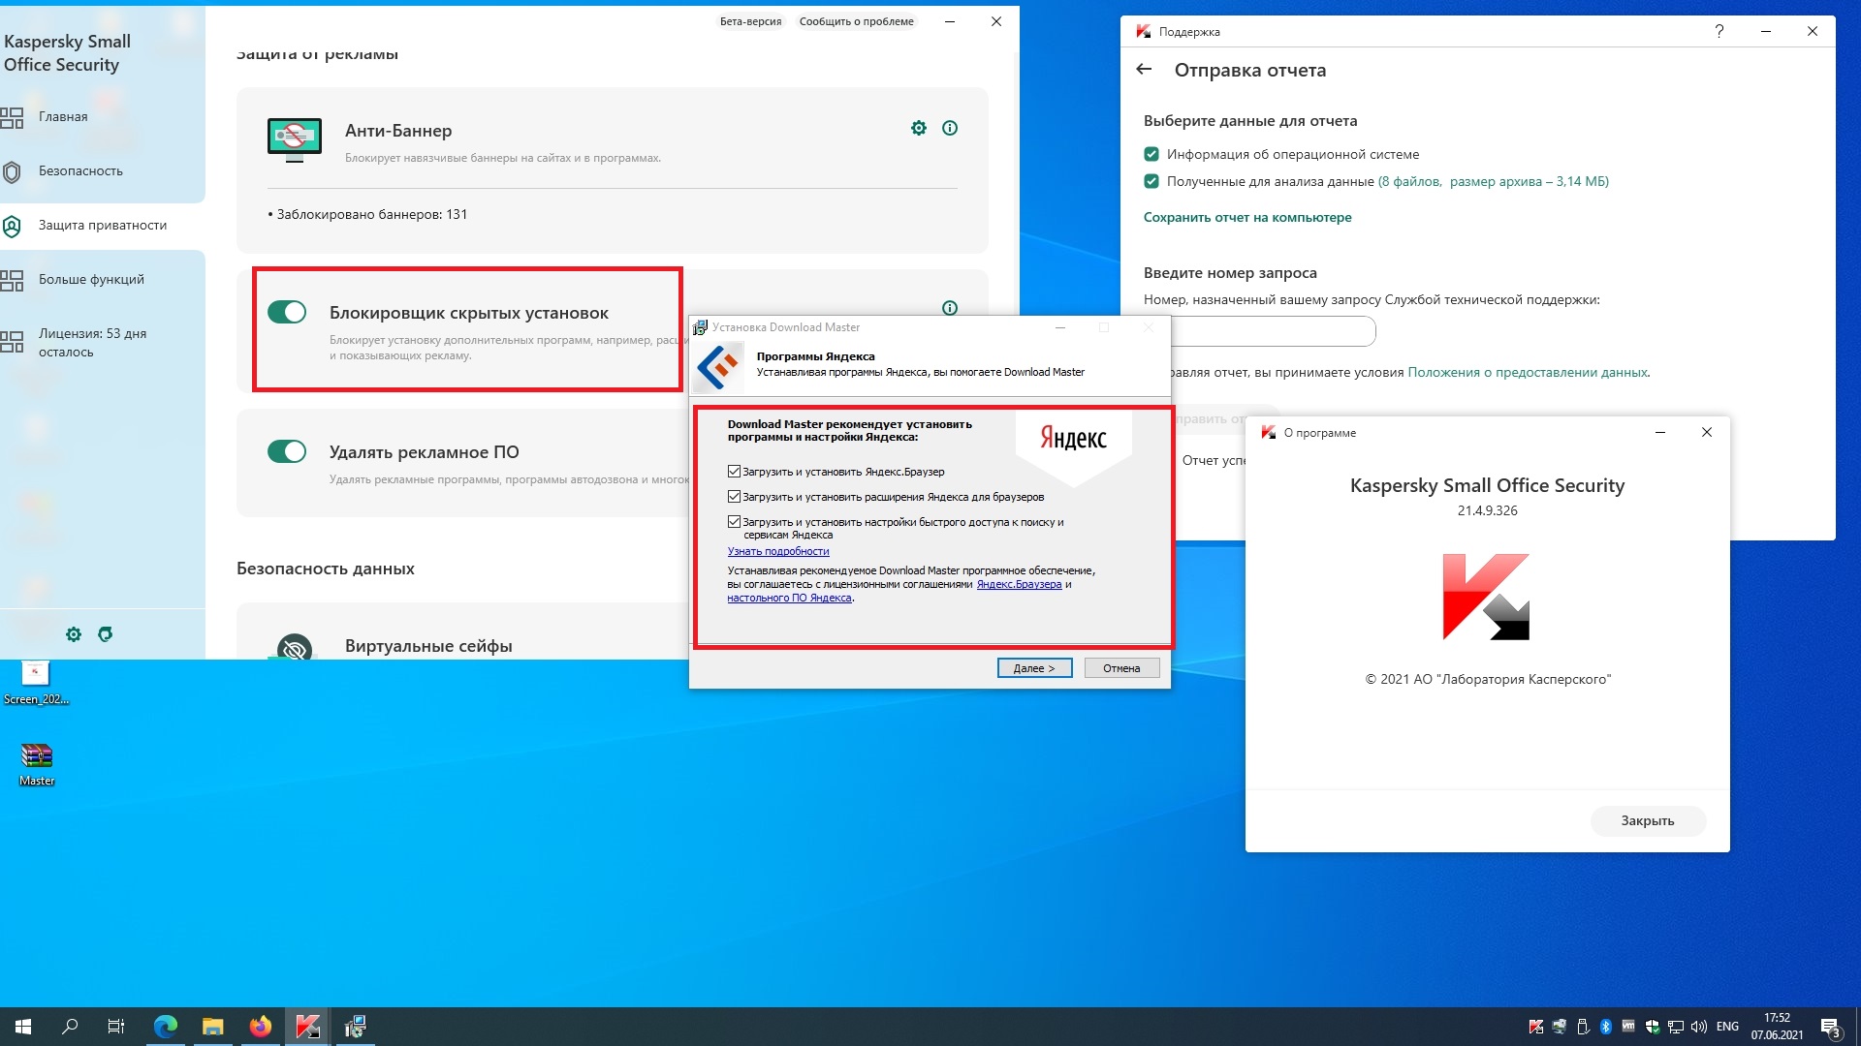Screen dimensions: 1861x1046
Task: Show Anti-Banner info icon
Action: pos(950,128)
